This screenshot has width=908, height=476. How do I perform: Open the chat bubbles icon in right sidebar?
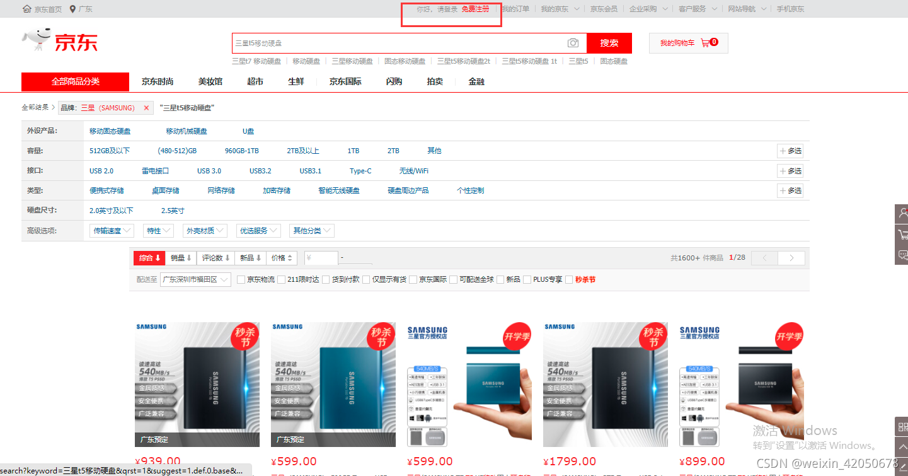(902, 255)
